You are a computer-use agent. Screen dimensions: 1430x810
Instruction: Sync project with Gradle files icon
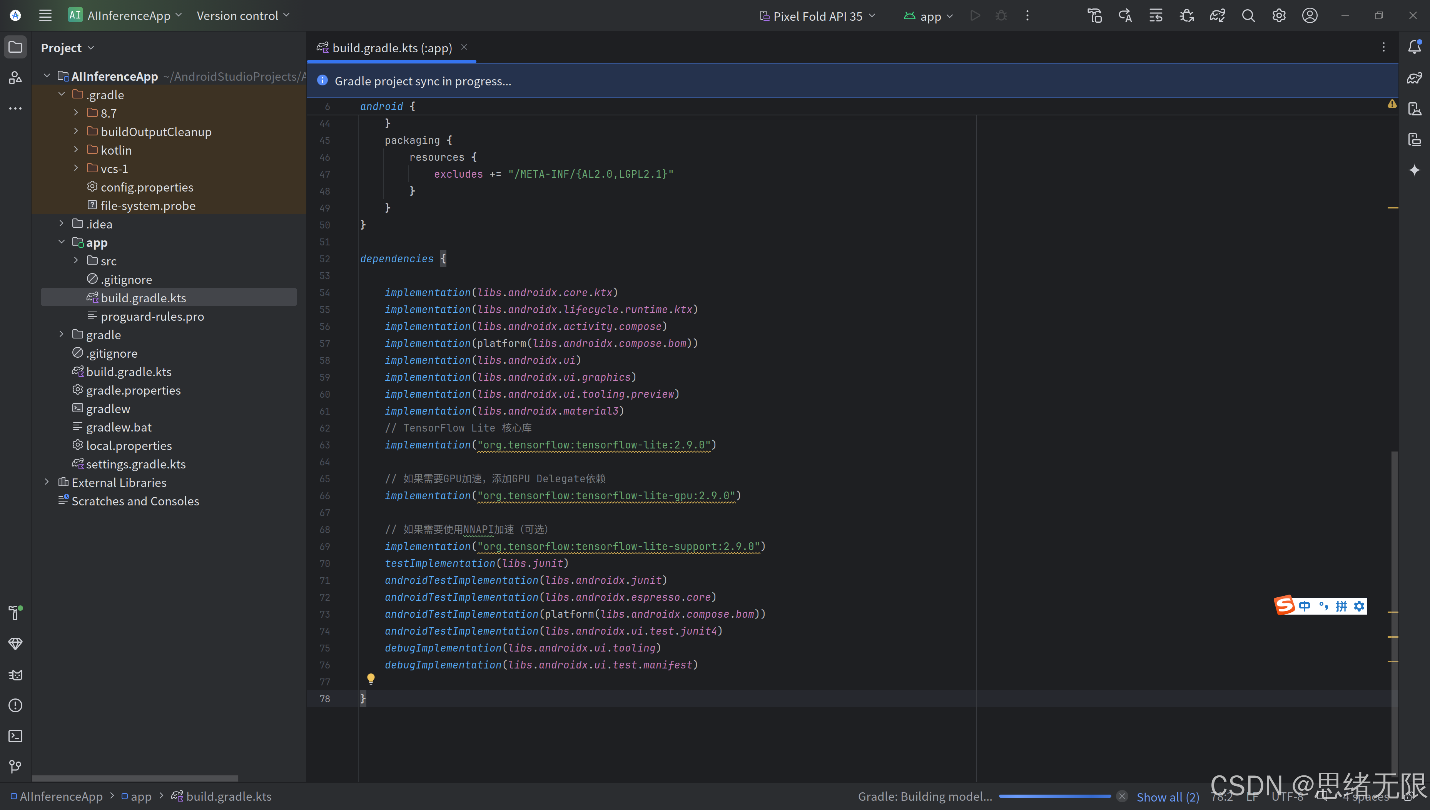coord(1217,15)
